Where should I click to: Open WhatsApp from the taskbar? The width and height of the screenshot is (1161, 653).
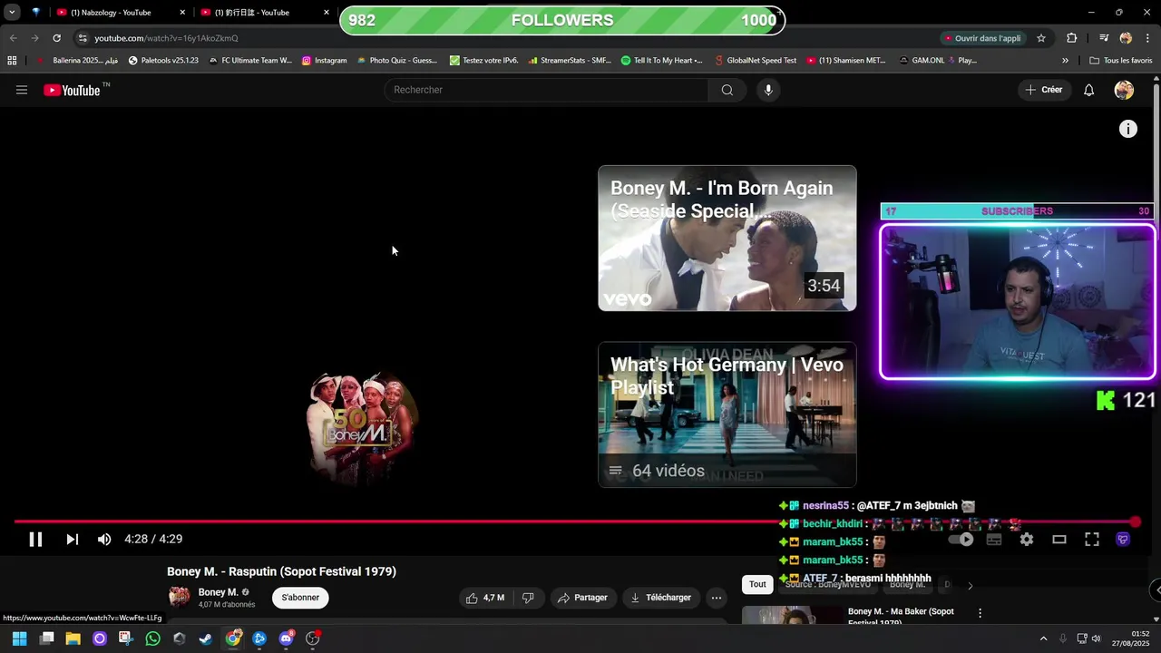152,638
